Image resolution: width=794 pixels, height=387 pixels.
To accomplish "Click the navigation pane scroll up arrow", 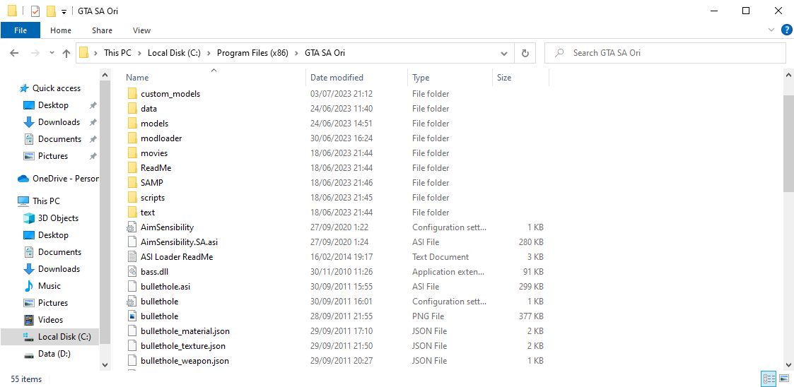I will [105, 75].
